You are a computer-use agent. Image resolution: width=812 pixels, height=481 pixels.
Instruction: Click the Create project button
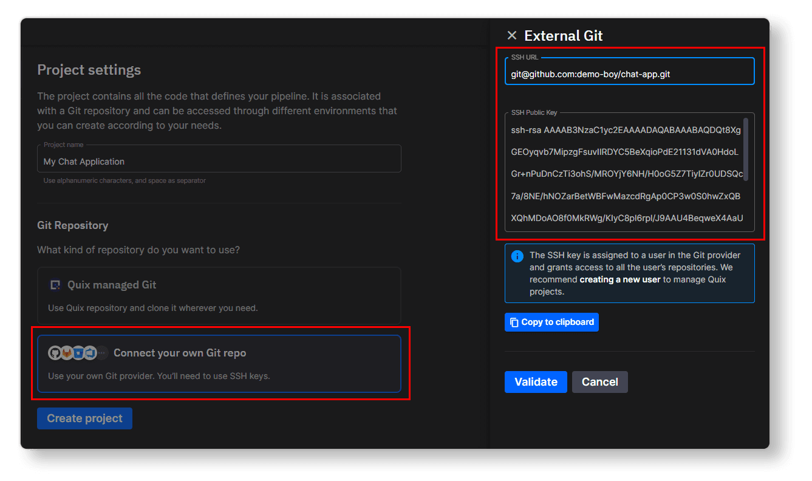84,418
